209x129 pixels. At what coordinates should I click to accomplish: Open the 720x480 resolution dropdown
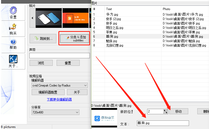click(55, 112)
